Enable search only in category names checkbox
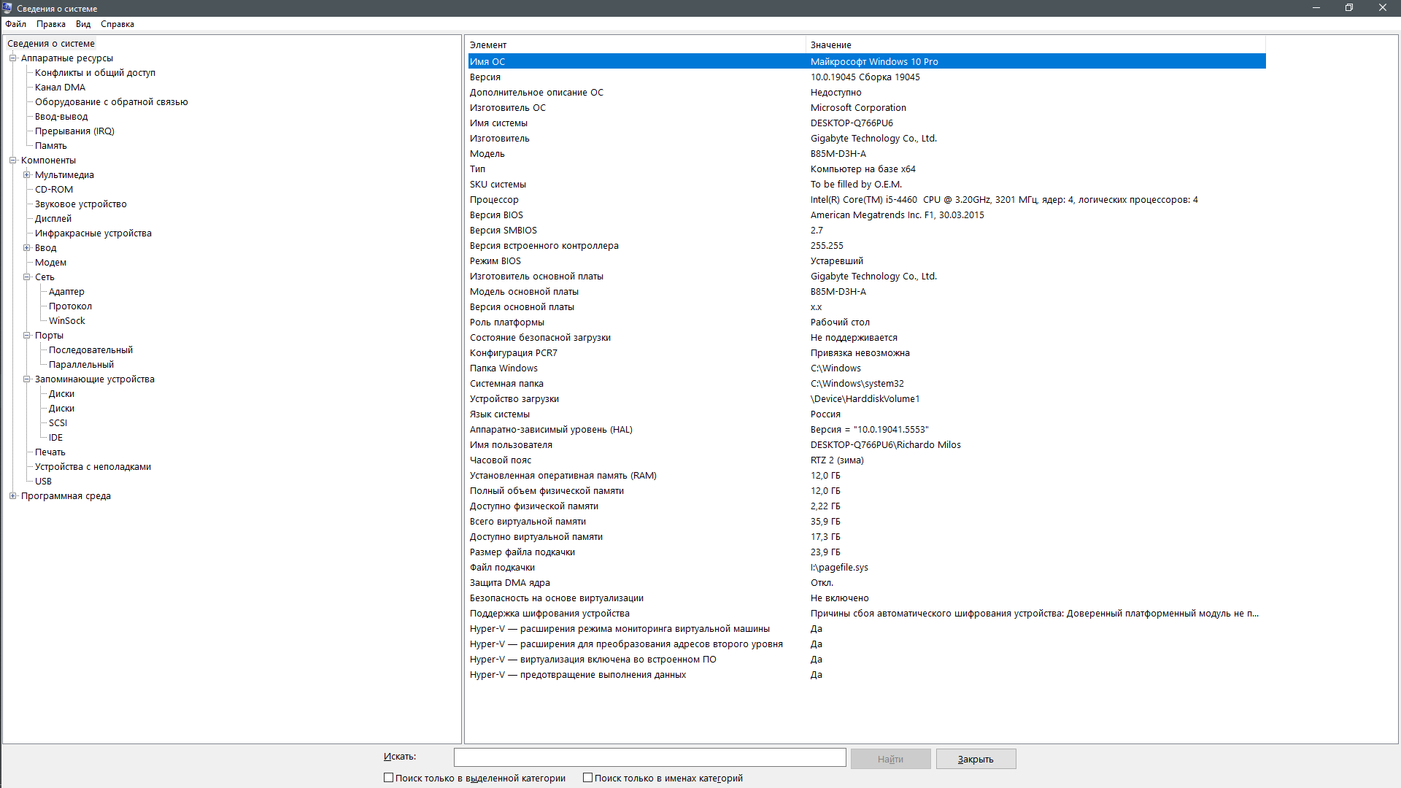This screenshot has height=788, width=1401. pos(587,778)
